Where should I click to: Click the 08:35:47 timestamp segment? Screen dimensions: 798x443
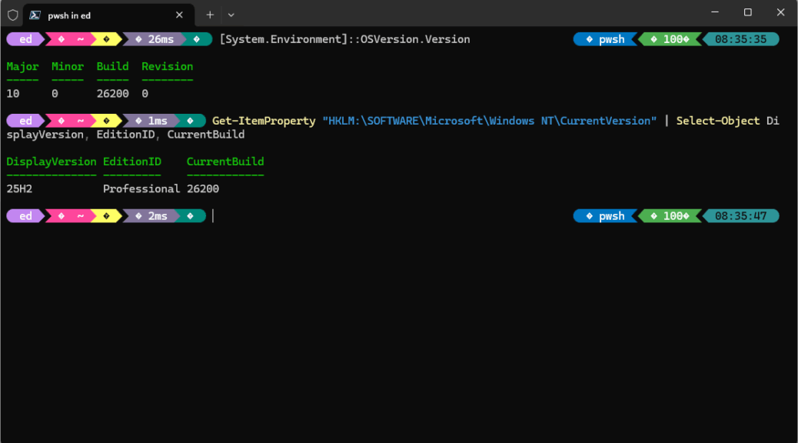(741, 216)
